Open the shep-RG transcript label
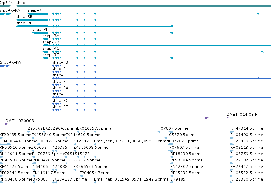Screen dimensions: 271x184 click(x=51, y=49)
